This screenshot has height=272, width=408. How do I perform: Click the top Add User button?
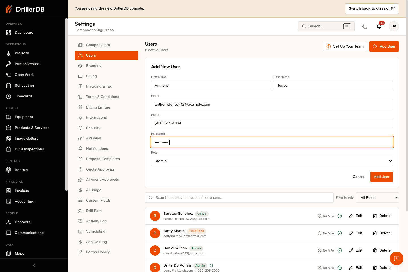[384, 46]
